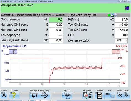Click the green status indicator light

(x=109, y=15)
